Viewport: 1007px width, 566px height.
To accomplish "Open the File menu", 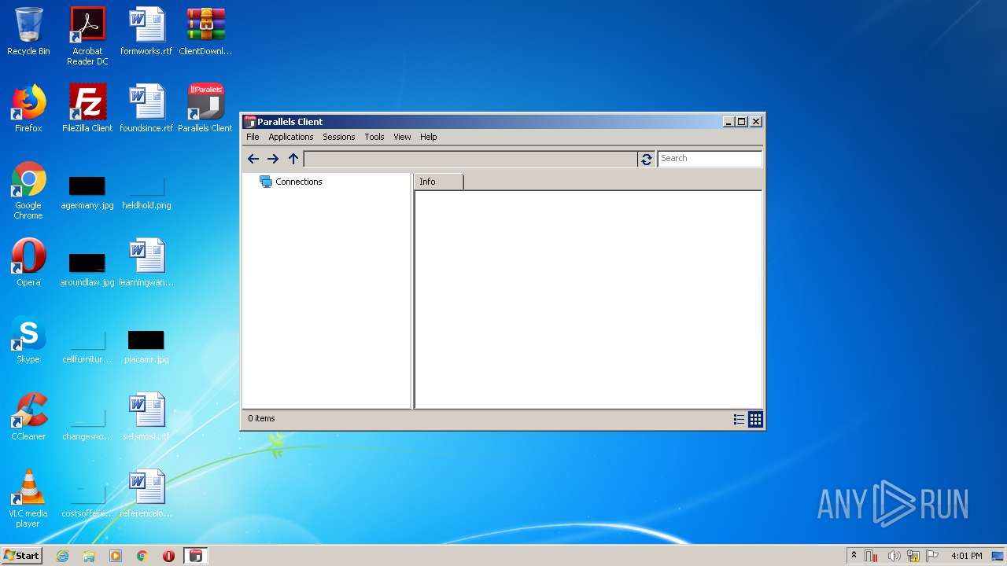I will pos(253,137).
